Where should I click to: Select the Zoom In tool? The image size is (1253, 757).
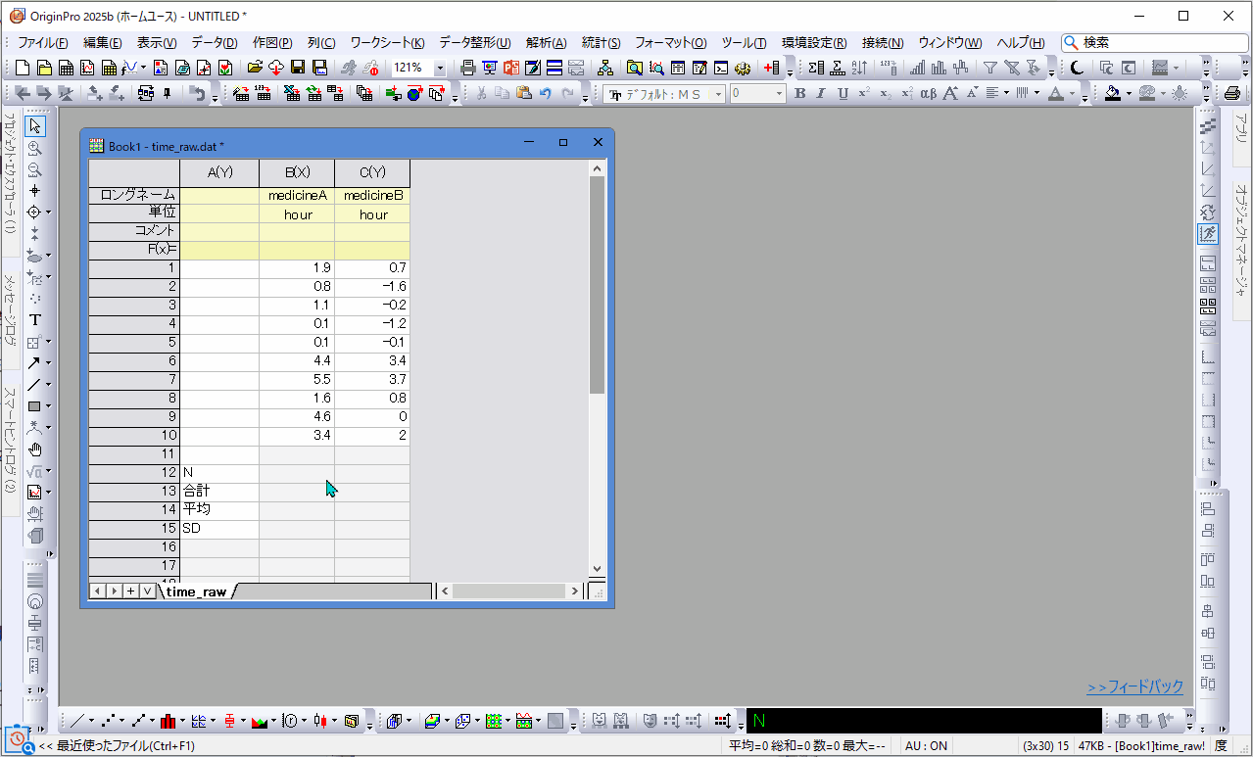tap(35, 148)
